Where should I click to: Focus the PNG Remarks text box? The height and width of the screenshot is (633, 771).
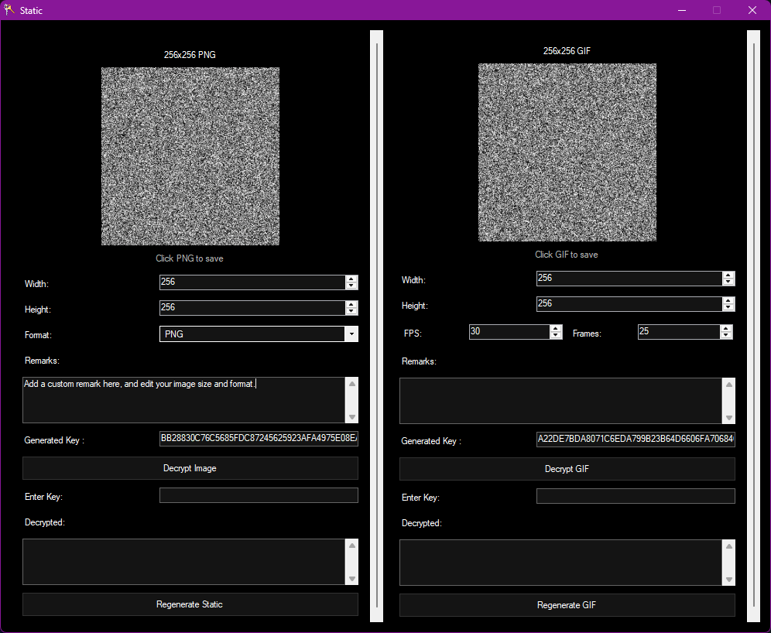[184, 400]
